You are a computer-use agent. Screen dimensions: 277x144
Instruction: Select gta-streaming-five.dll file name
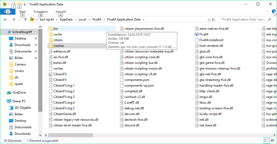[215, 80]
